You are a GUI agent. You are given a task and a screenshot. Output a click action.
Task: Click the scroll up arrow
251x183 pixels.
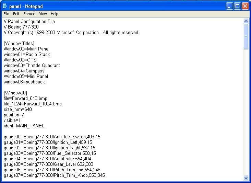pyautogui.click(x=246, y=21)
